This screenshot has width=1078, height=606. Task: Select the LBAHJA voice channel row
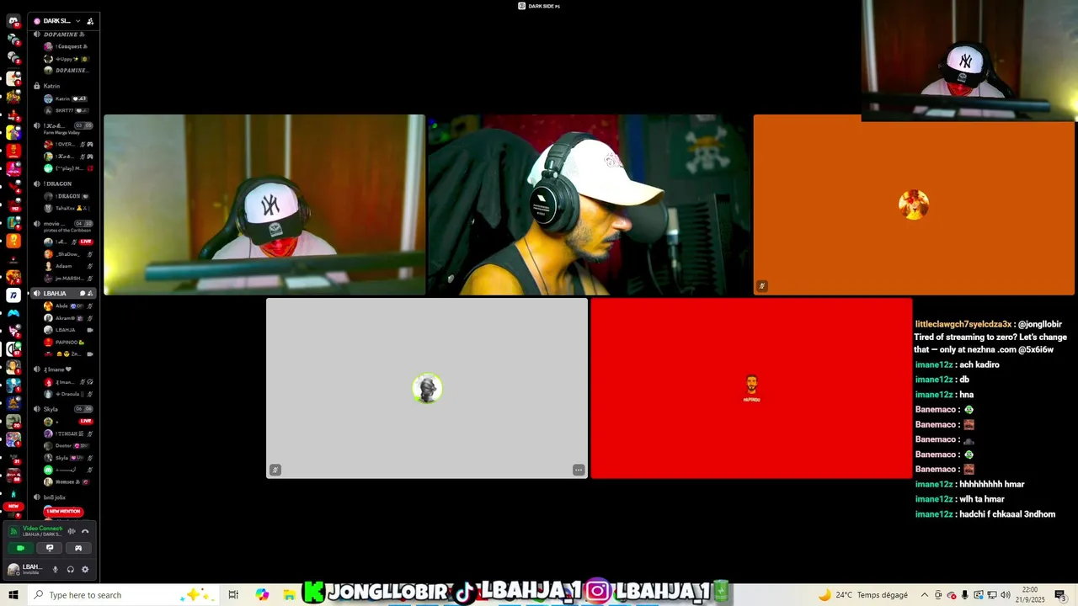(64, 293)
